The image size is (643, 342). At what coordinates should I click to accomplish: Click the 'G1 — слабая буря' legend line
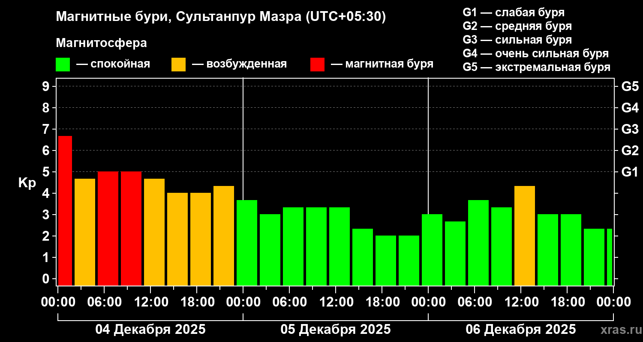514,12
